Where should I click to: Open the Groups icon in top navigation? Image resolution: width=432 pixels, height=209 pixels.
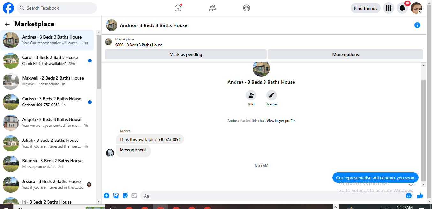[x=246, y=8]
